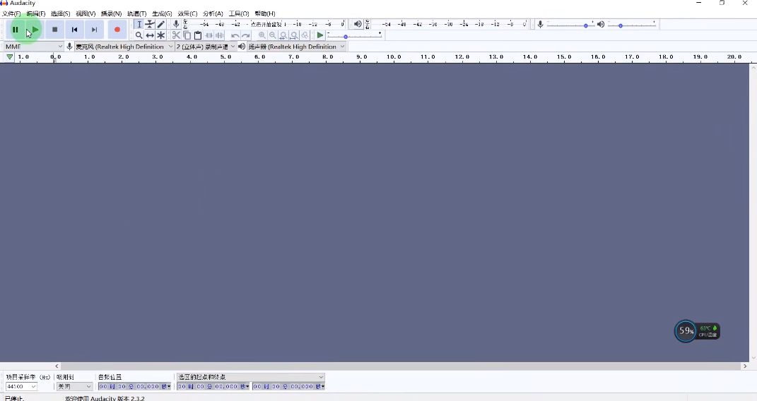Click the Pause transport button

pyautogui.click(x=15, y=30)
